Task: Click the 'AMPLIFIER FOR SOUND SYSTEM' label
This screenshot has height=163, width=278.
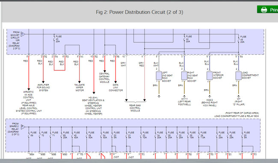Action: [x=43, y=88]
